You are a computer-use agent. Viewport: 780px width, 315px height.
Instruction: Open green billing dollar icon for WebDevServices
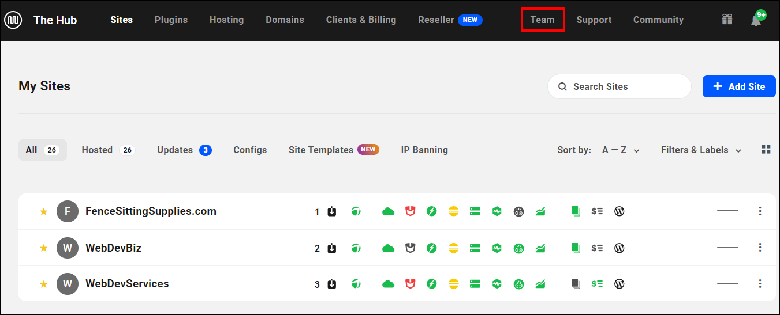597,284
